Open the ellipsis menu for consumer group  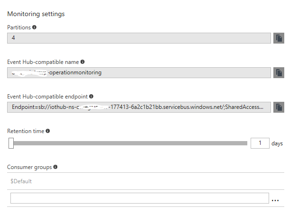coord(275,200)
